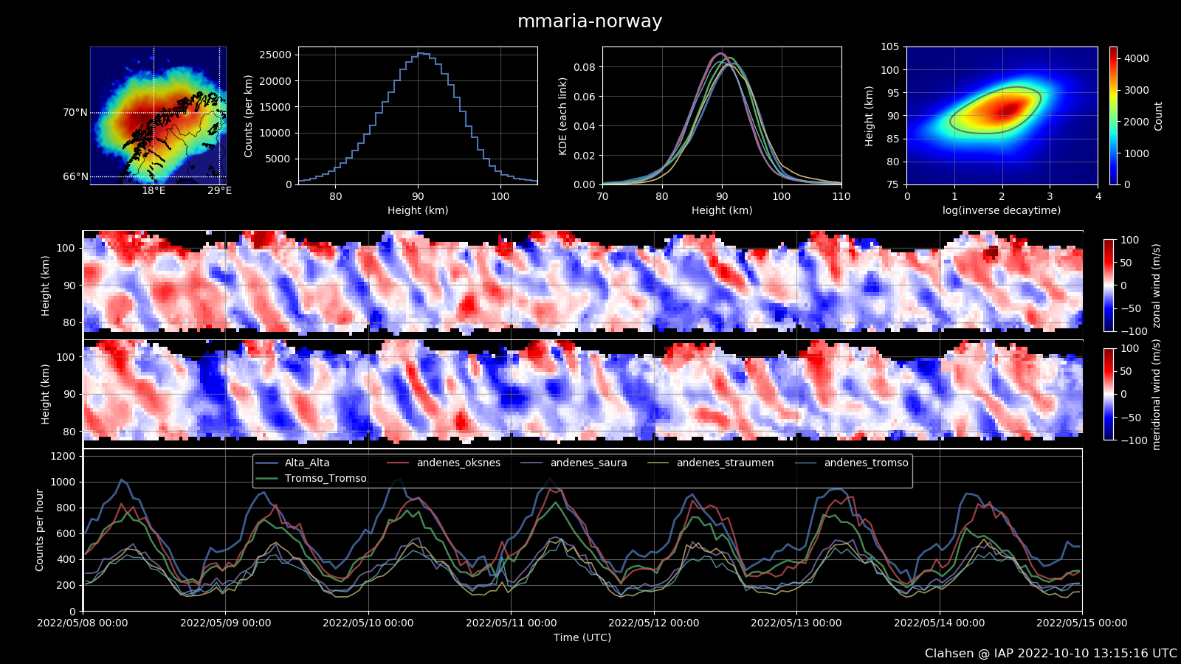Select the Tromso_Tromso legend entry
The height and width of the screenshot is (664, 1181).
click(311, 478)
